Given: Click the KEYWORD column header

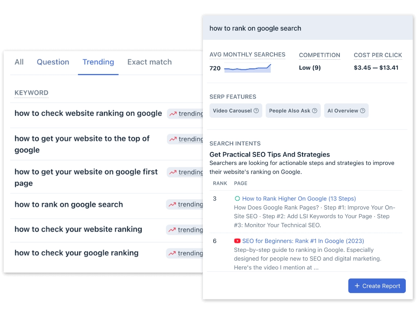Looking at the screenshot, I should tap(31, 93).
